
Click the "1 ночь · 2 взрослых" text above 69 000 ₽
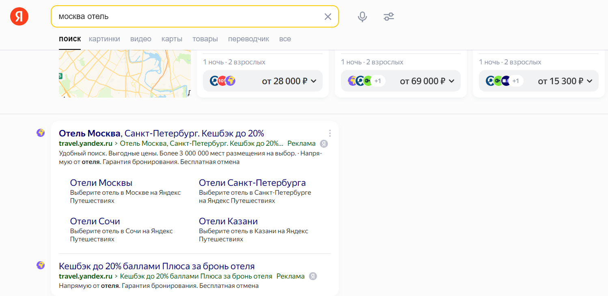[372, 62]
